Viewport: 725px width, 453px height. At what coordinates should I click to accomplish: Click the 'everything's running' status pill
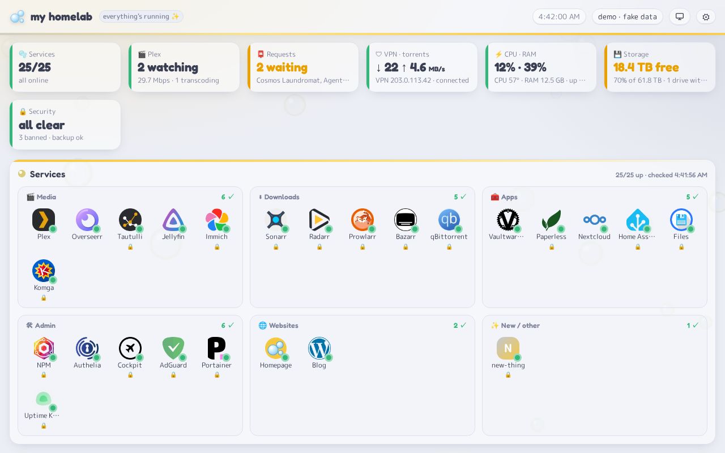(x=141, y=16)
